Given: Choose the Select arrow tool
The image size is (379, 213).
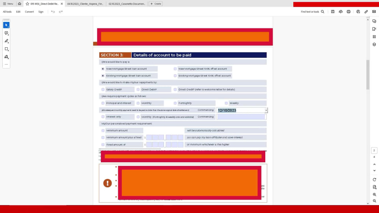Looking at the screenshot, I should click(x=6, y=25).
